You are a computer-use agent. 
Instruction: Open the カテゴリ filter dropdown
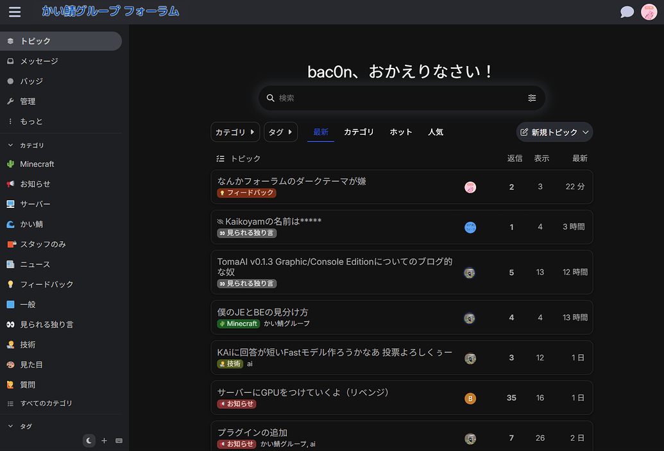[235, 132]
